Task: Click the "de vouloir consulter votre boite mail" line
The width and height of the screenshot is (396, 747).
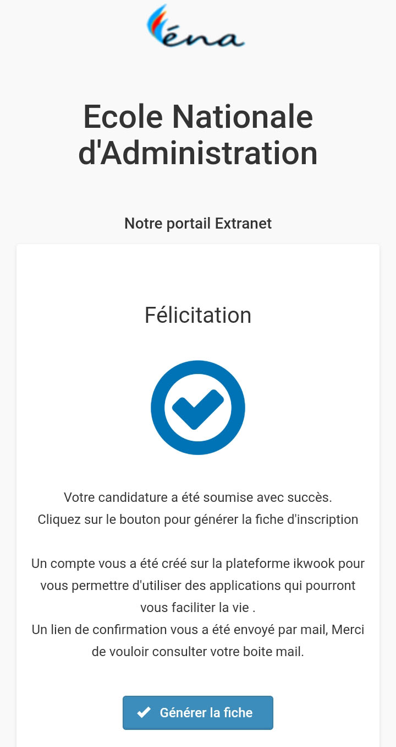Action: 198,652
